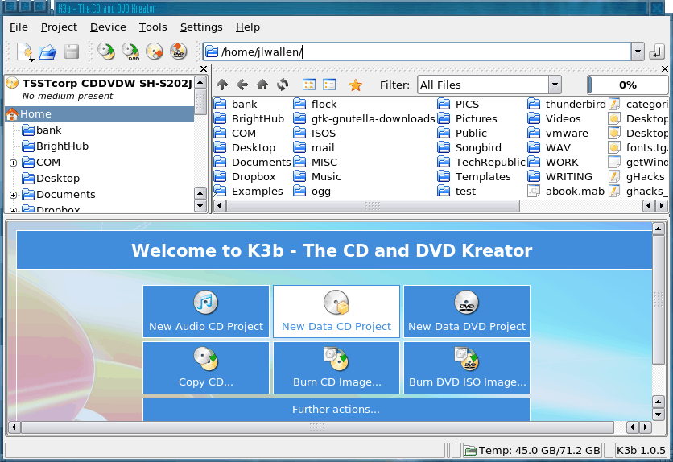The height and width of the screenshot is (462, 673).
Task: Click the ogg folder
Action: tap(312, 192)
